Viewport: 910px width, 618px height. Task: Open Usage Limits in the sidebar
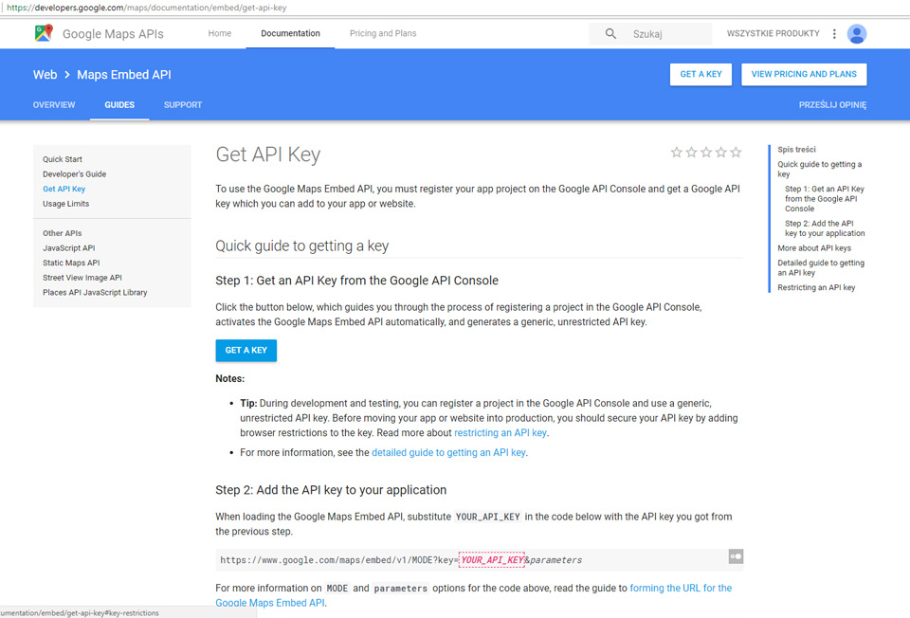click(x=65, y=204)
